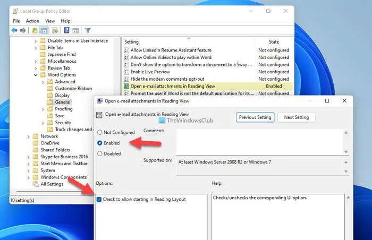Click the Comment box scroll down arrow
Screen dimensions: 372x240
point(346,152)
